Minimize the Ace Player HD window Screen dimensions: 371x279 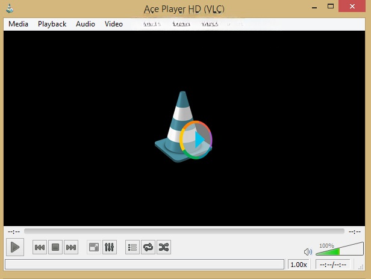[x=314, y=7]
